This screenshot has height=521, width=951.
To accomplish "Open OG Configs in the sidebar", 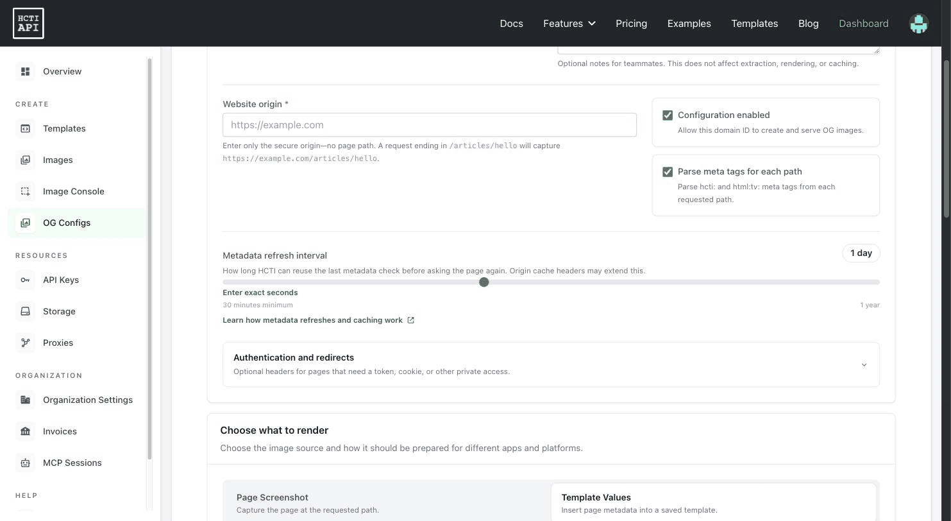I will pos(76,223).
